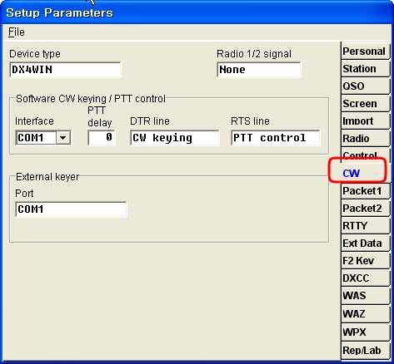Open the Radio tab
394x364 pixels.
pyautogui.click(x=365, y=138)
